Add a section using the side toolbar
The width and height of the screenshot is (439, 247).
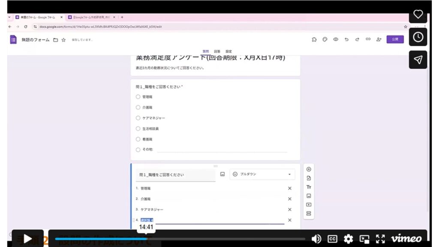[309, 214]
